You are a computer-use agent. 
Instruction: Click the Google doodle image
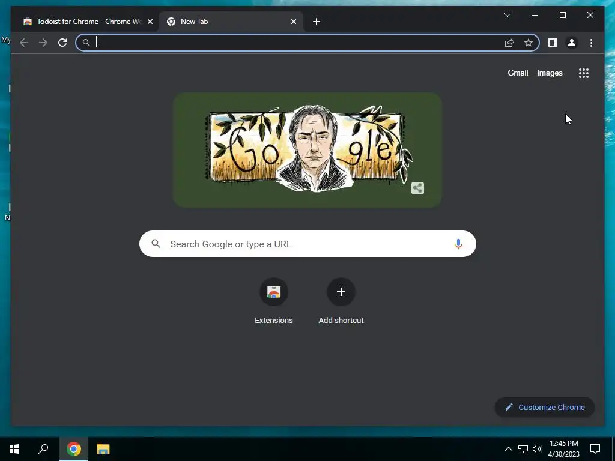click(307, 149)
